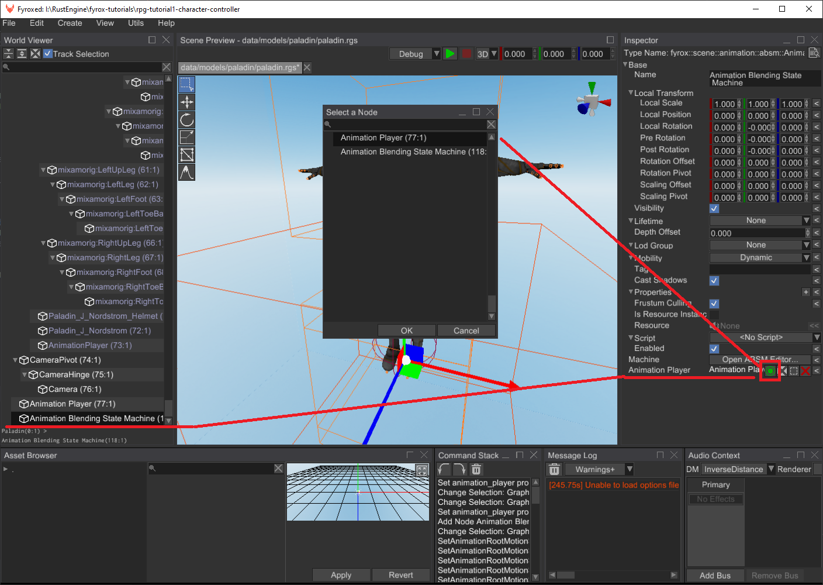Clear the Asset Browser search field
Image resolution: width=823 pixels, height=585 pixels.
coord(278,469)
